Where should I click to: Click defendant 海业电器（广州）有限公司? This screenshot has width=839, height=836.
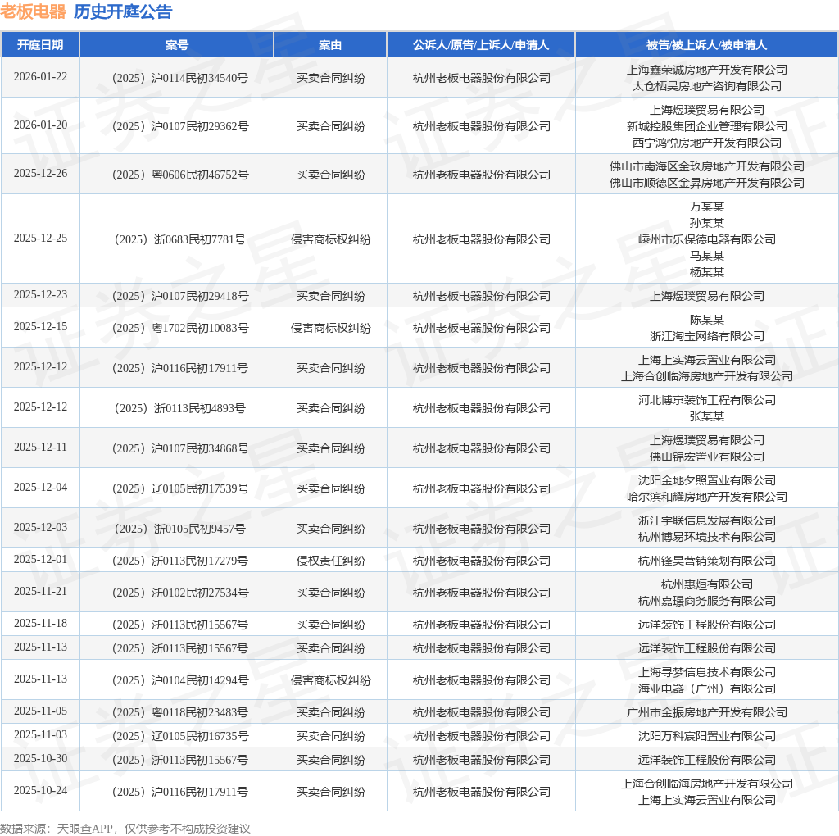click(x=707, y=688)
